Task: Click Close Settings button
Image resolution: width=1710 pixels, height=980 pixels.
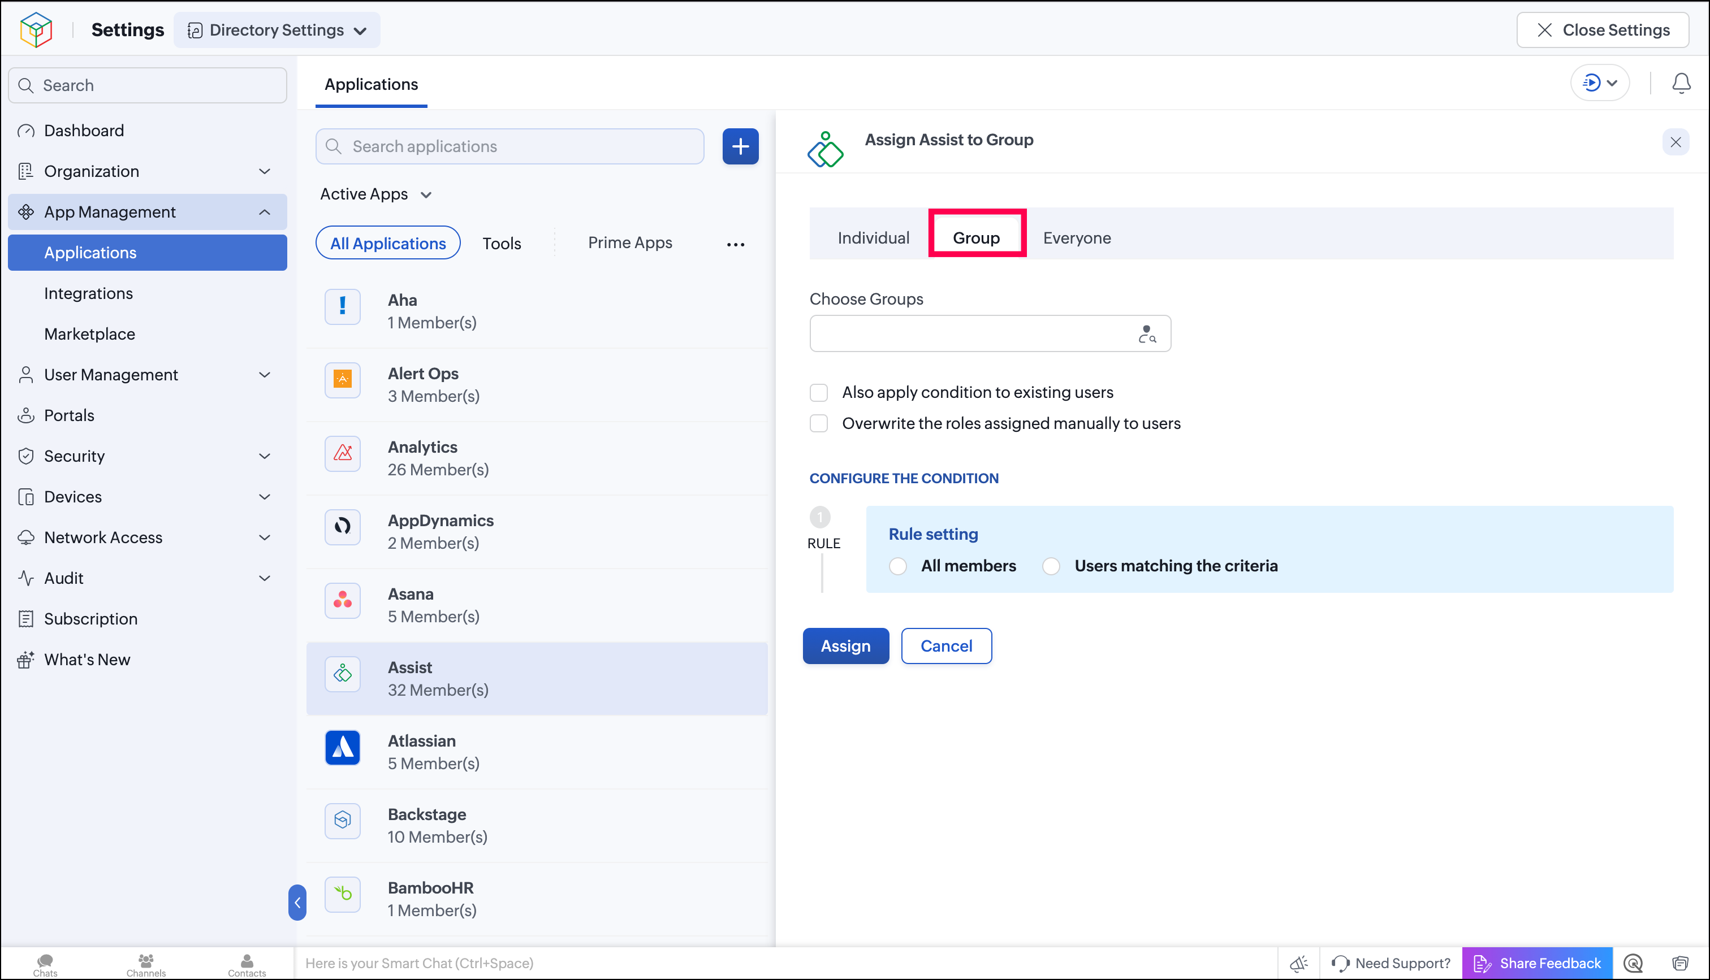Action: pos(1603,31)
